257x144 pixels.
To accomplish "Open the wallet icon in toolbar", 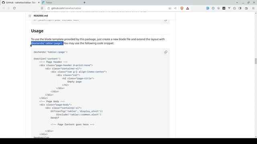I will [246, 8].
